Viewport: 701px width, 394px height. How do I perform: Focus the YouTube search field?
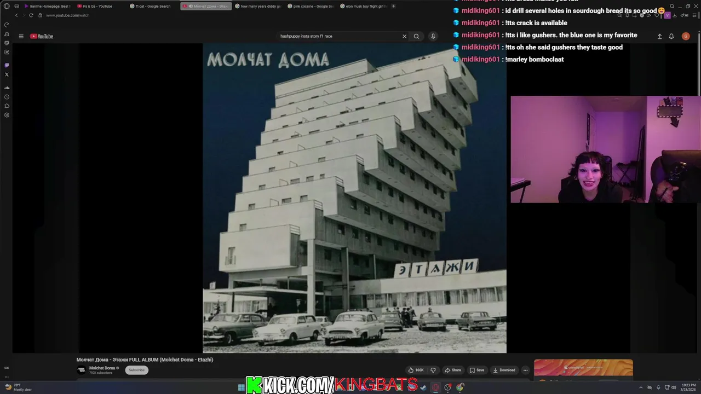coord(338,36)
